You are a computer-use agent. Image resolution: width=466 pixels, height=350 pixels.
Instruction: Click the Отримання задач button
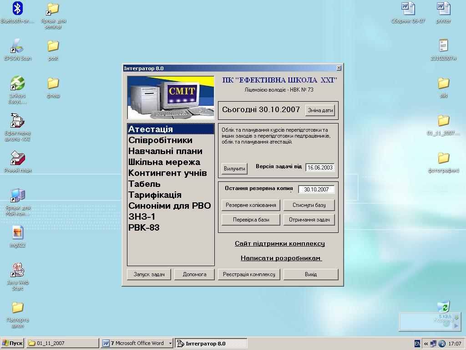pos(309,220)
